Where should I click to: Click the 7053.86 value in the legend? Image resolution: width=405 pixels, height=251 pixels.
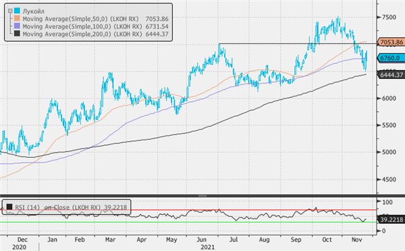pos(157,19)
